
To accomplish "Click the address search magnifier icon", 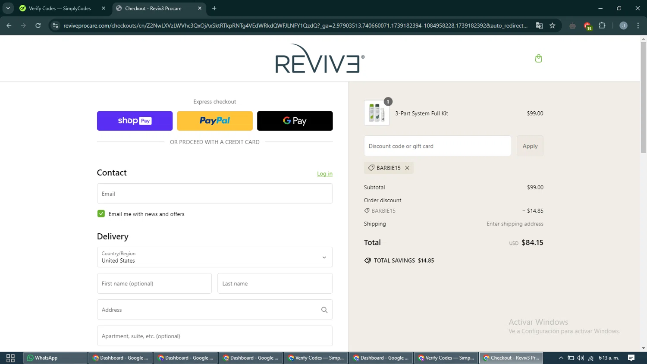I will (324, 310).
